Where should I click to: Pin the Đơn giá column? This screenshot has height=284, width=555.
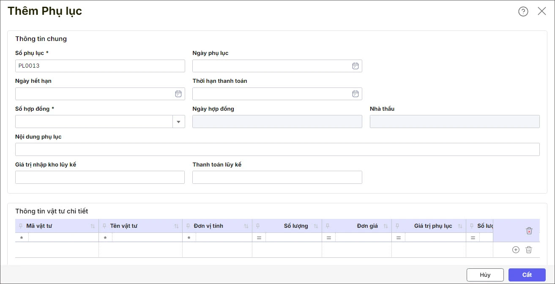pyautogui.click(x=328, y=226)
